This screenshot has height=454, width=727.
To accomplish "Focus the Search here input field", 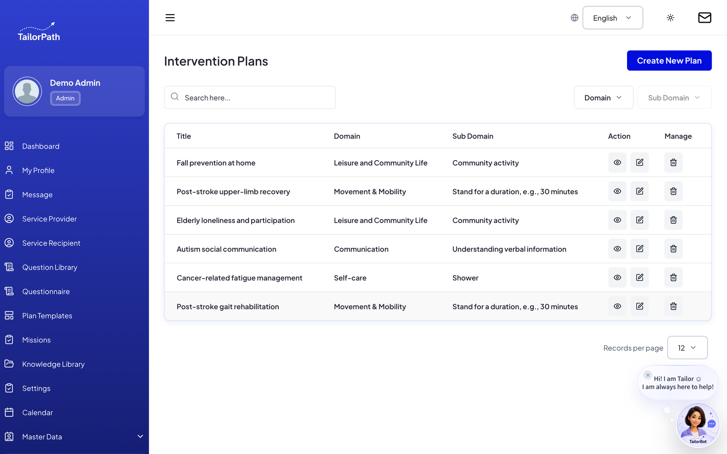I will 250,97.
